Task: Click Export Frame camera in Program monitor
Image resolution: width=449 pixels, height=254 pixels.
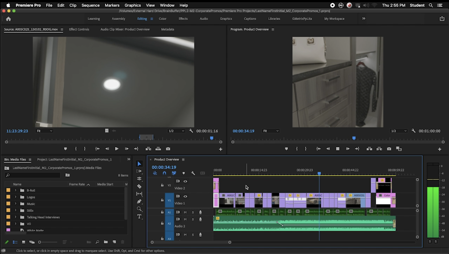Action: coord(389,149)
